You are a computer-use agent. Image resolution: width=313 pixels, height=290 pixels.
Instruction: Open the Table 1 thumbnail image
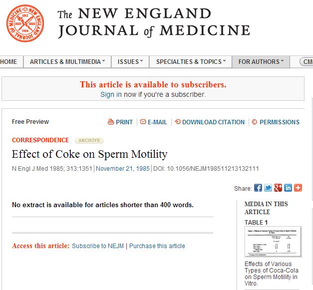tap(273, 242)
